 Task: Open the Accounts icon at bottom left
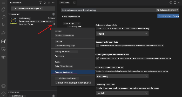(3, 86)
